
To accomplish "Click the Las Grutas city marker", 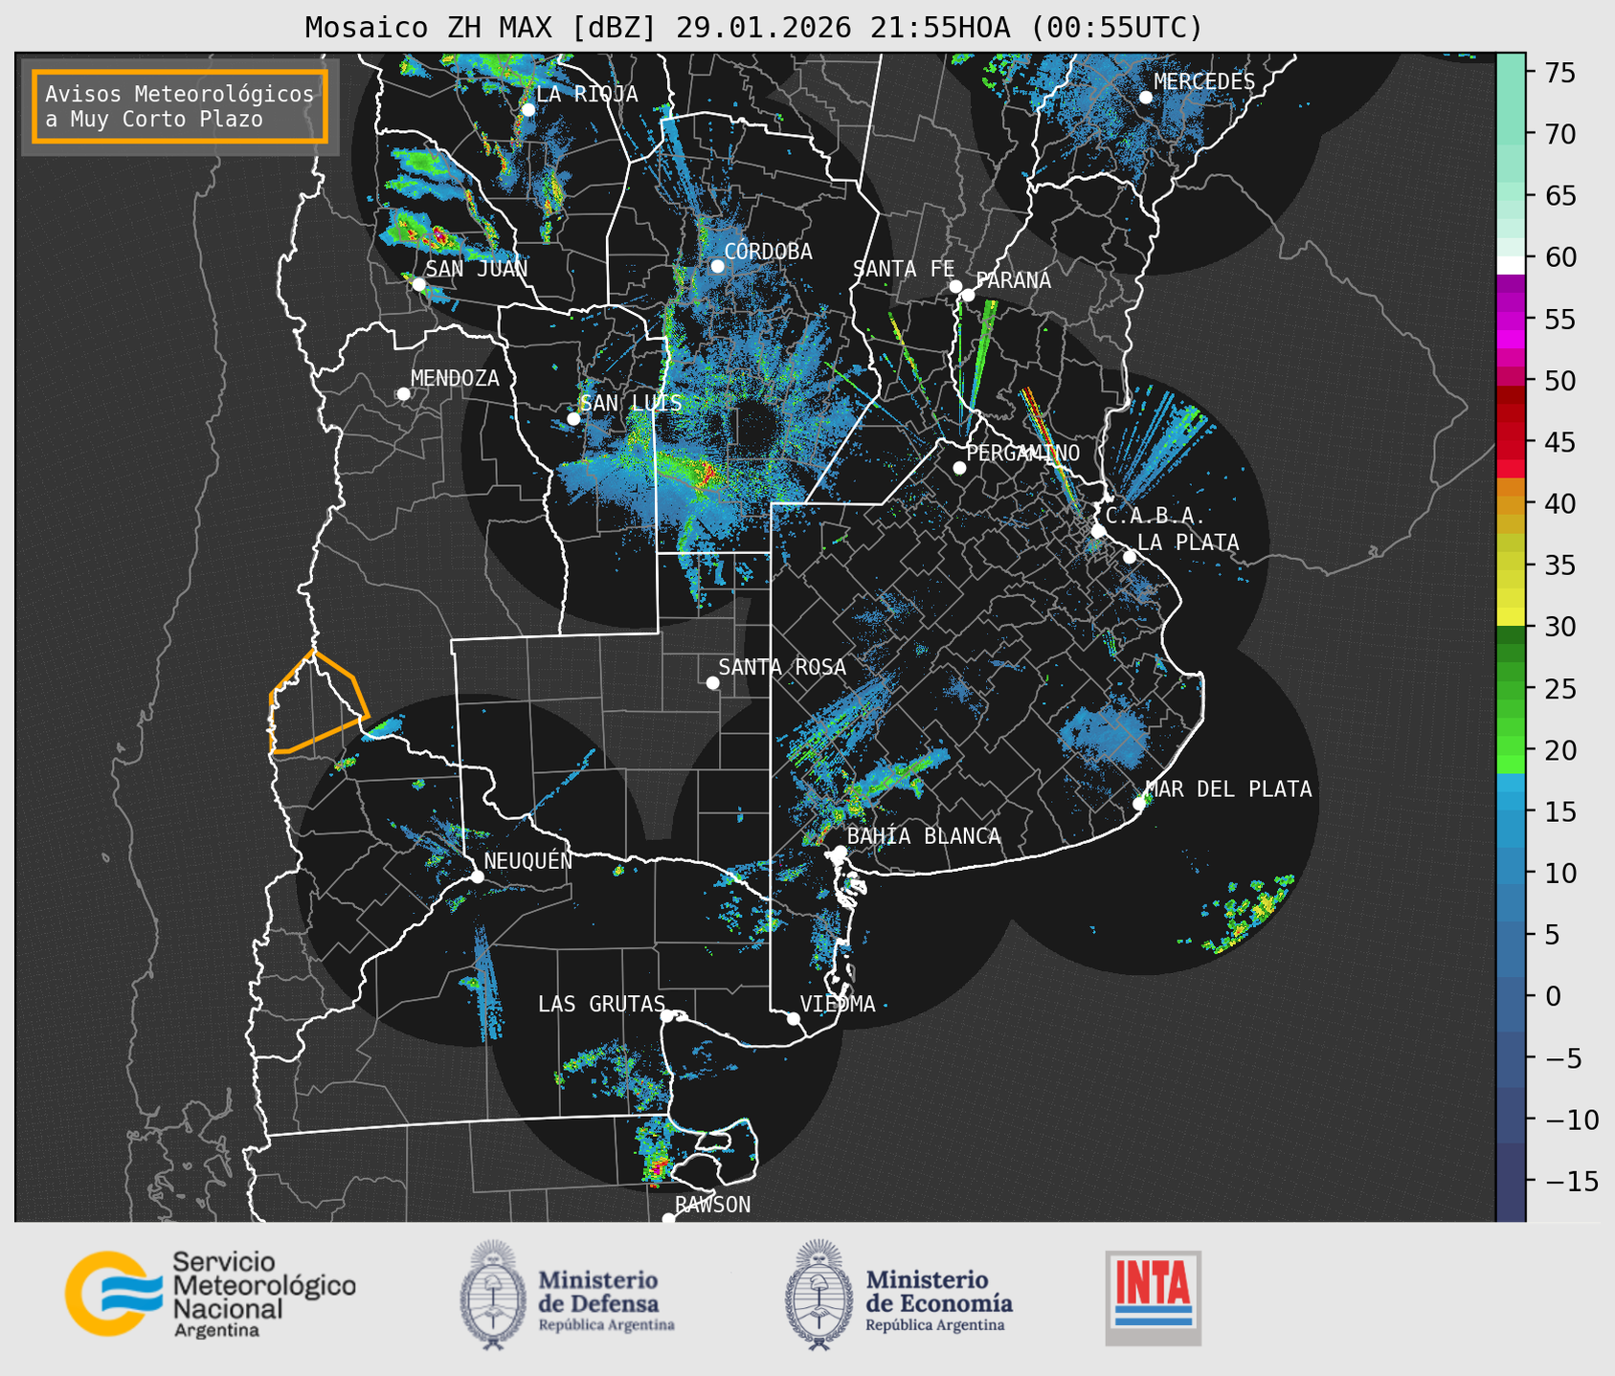I will click(x=667, y=1015).
